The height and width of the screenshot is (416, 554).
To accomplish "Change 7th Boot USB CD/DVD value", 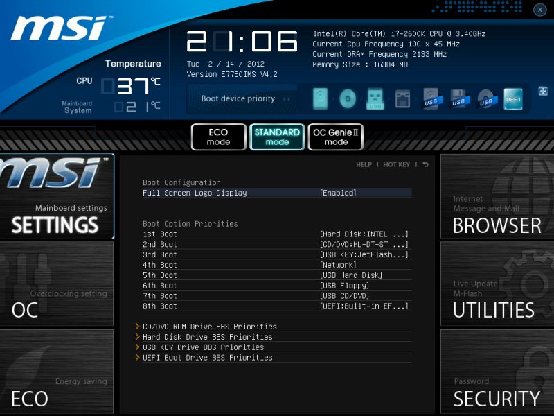I will pyautogui.click(x=344, y=296).
